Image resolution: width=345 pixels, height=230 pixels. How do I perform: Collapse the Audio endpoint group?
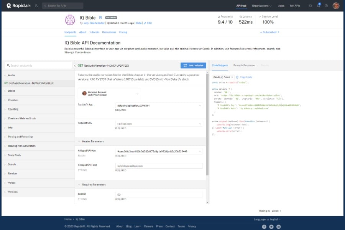[38, 75]
